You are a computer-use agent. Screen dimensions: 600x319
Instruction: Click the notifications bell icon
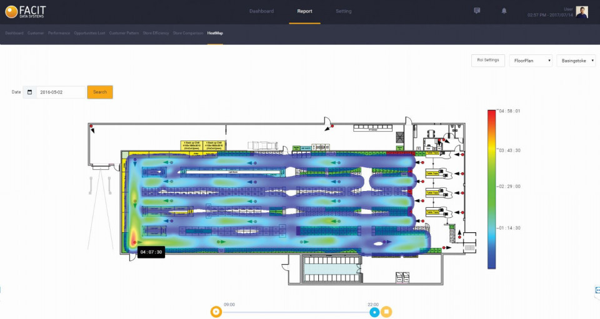point(504,11)
